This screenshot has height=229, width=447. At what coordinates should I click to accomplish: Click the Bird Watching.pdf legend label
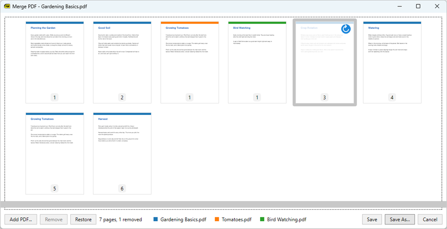click(x=287, y=219)
